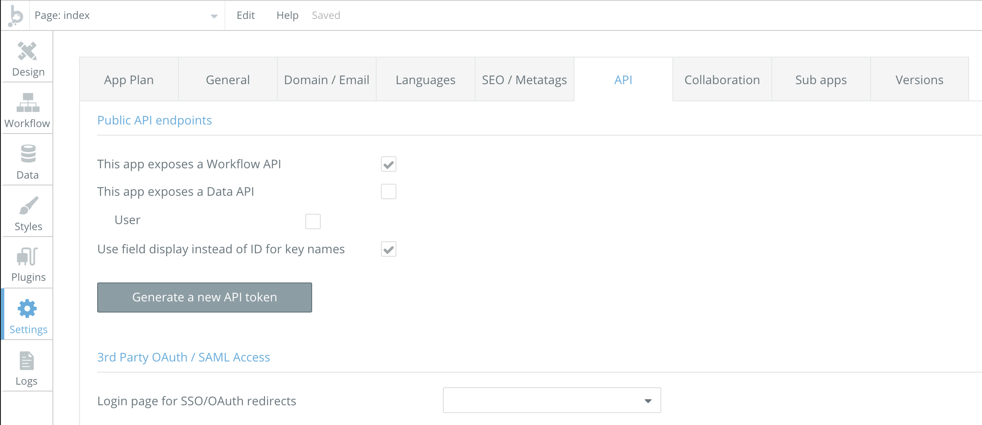Enable the Data API exposure checkbox
The width and height of the screenshot is (982, 425).
tap(388, 191)
